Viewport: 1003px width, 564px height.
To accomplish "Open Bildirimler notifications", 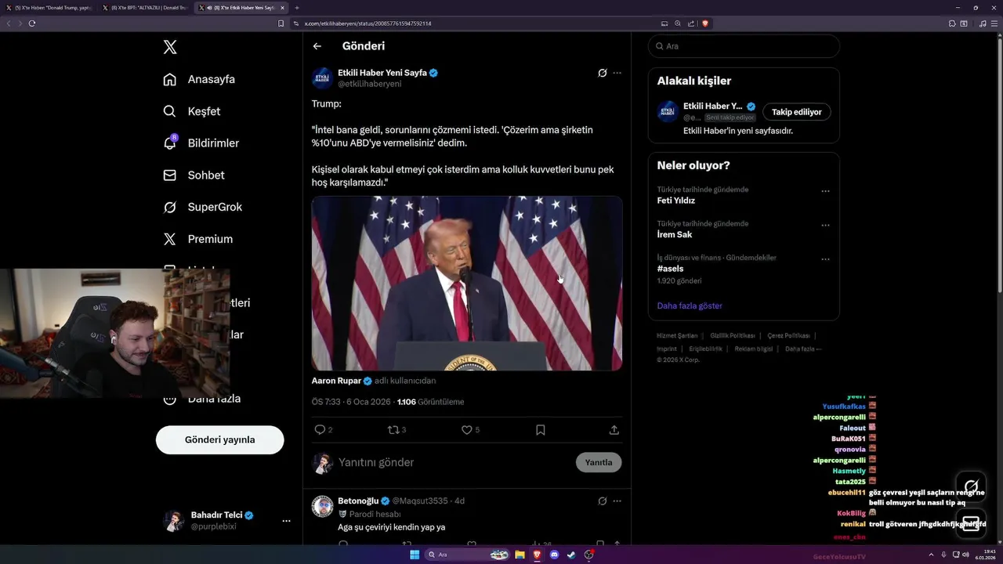I will [201, 143].
